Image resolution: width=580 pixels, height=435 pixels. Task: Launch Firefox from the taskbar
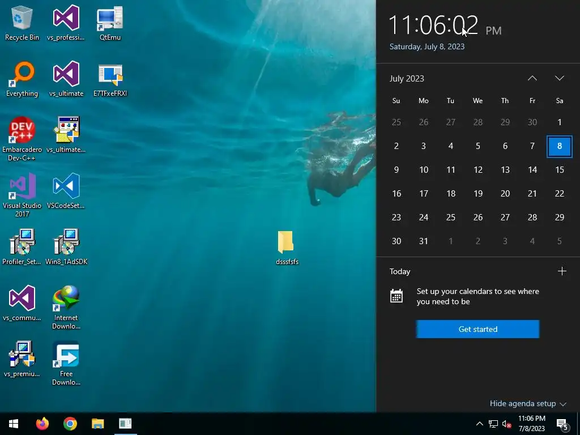point(42,424)
